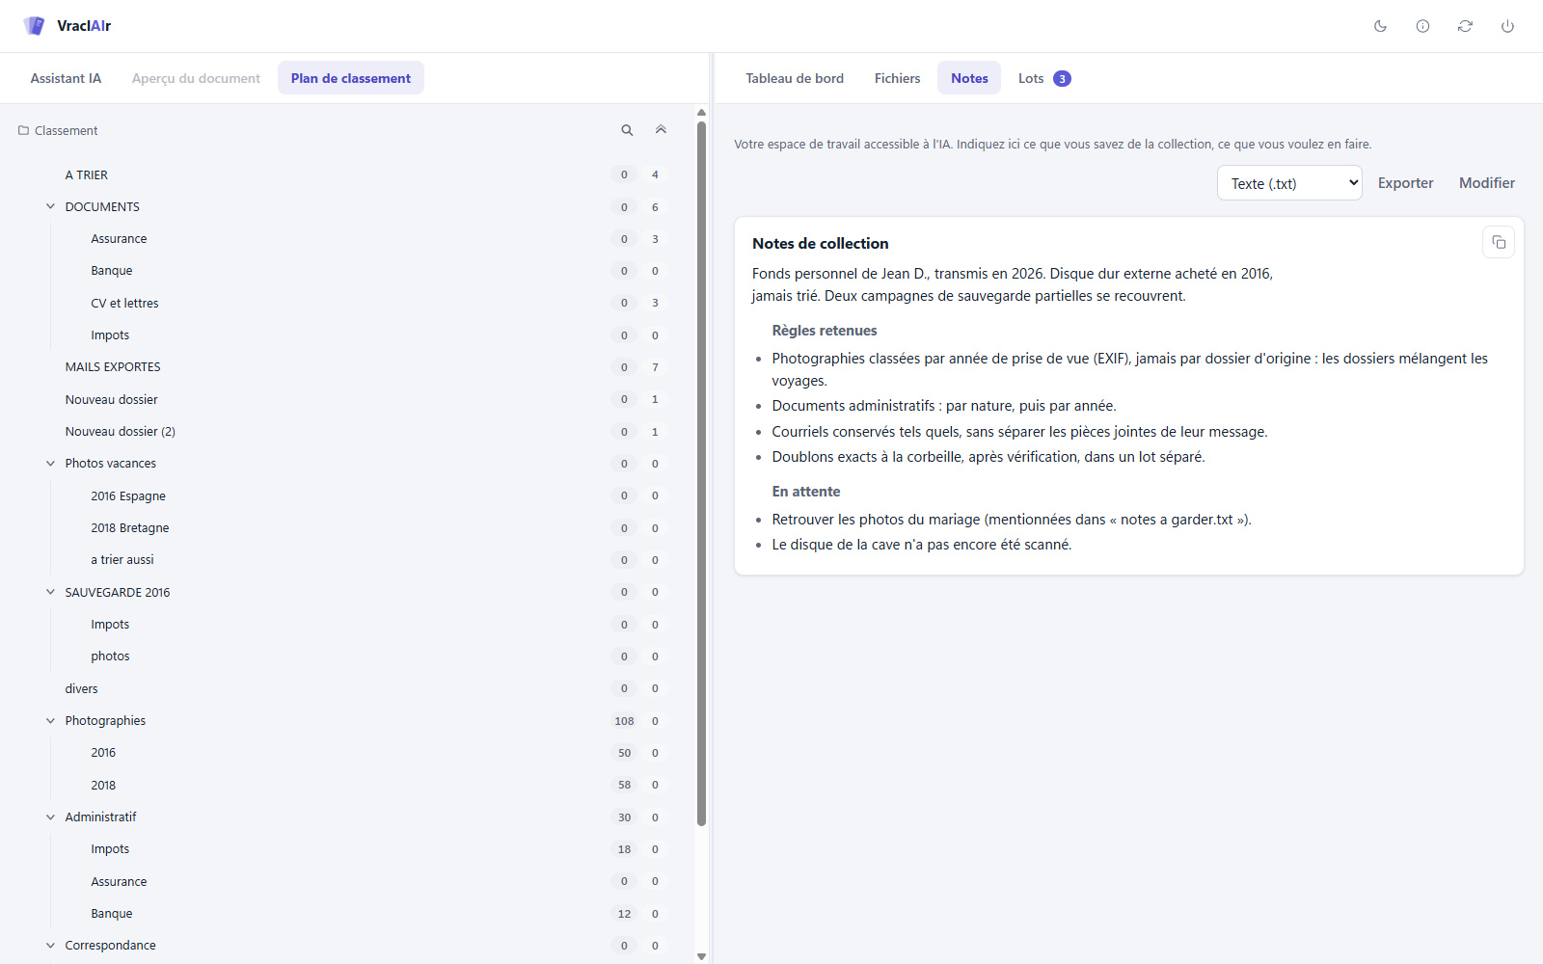Collapse the Photographies chevron
The image size is (1543, 964).
[50, 720]
